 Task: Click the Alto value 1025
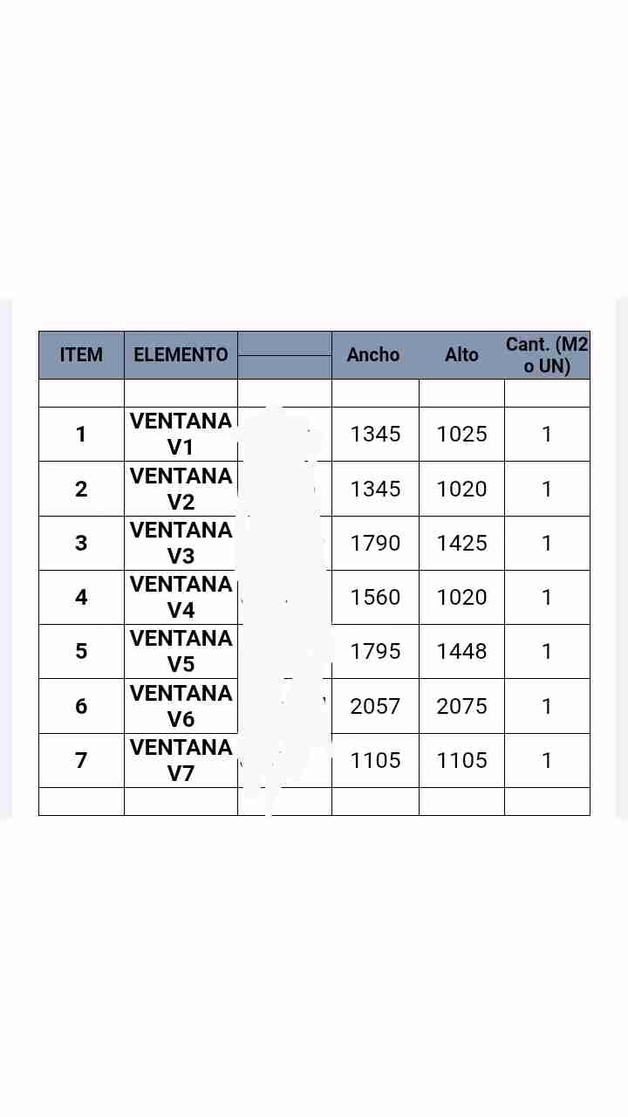click(x=461, y=435)
